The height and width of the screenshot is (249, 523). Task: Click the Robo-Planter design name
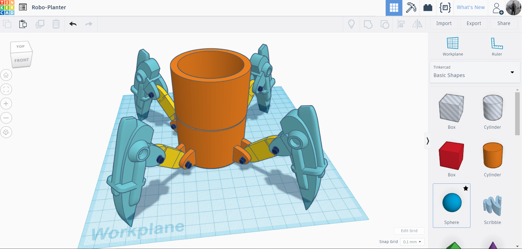pos(49,7)
